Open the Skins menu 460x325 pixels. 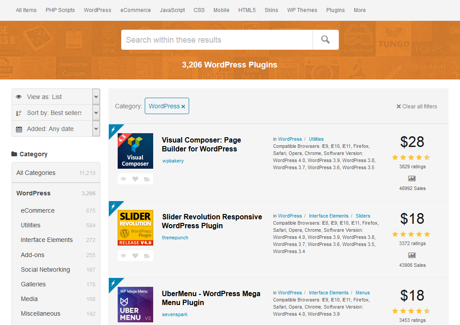(x=271, y=10)
